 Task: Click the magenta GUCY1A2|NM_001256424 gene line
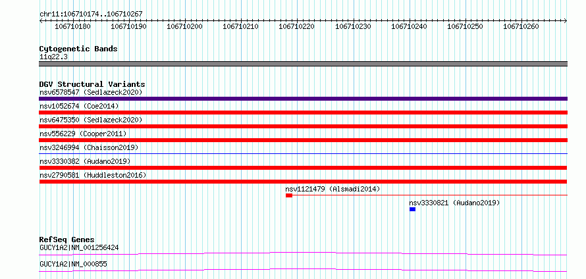point(303,253)
